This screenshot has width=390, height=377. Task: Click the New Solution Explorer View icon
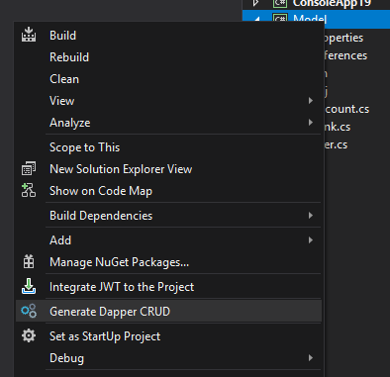coord(29,168)
